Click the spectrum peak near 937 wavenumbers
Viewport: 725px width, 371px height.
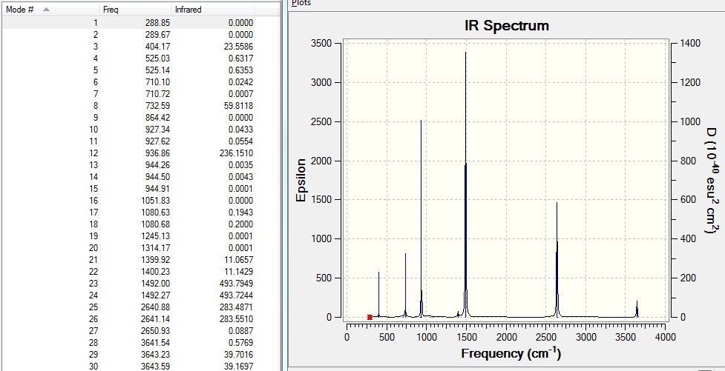coord(421,217)
